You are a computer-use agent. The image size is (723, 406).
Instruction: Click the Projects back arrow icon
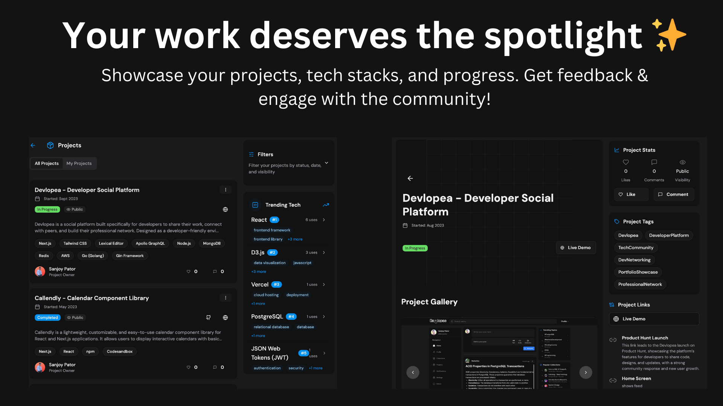(33, 145)
